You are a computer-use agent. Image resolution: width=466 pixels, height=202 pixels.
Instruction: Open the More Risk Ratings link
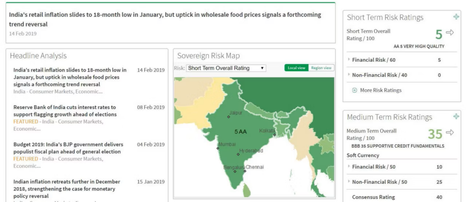tap(380, 90)
